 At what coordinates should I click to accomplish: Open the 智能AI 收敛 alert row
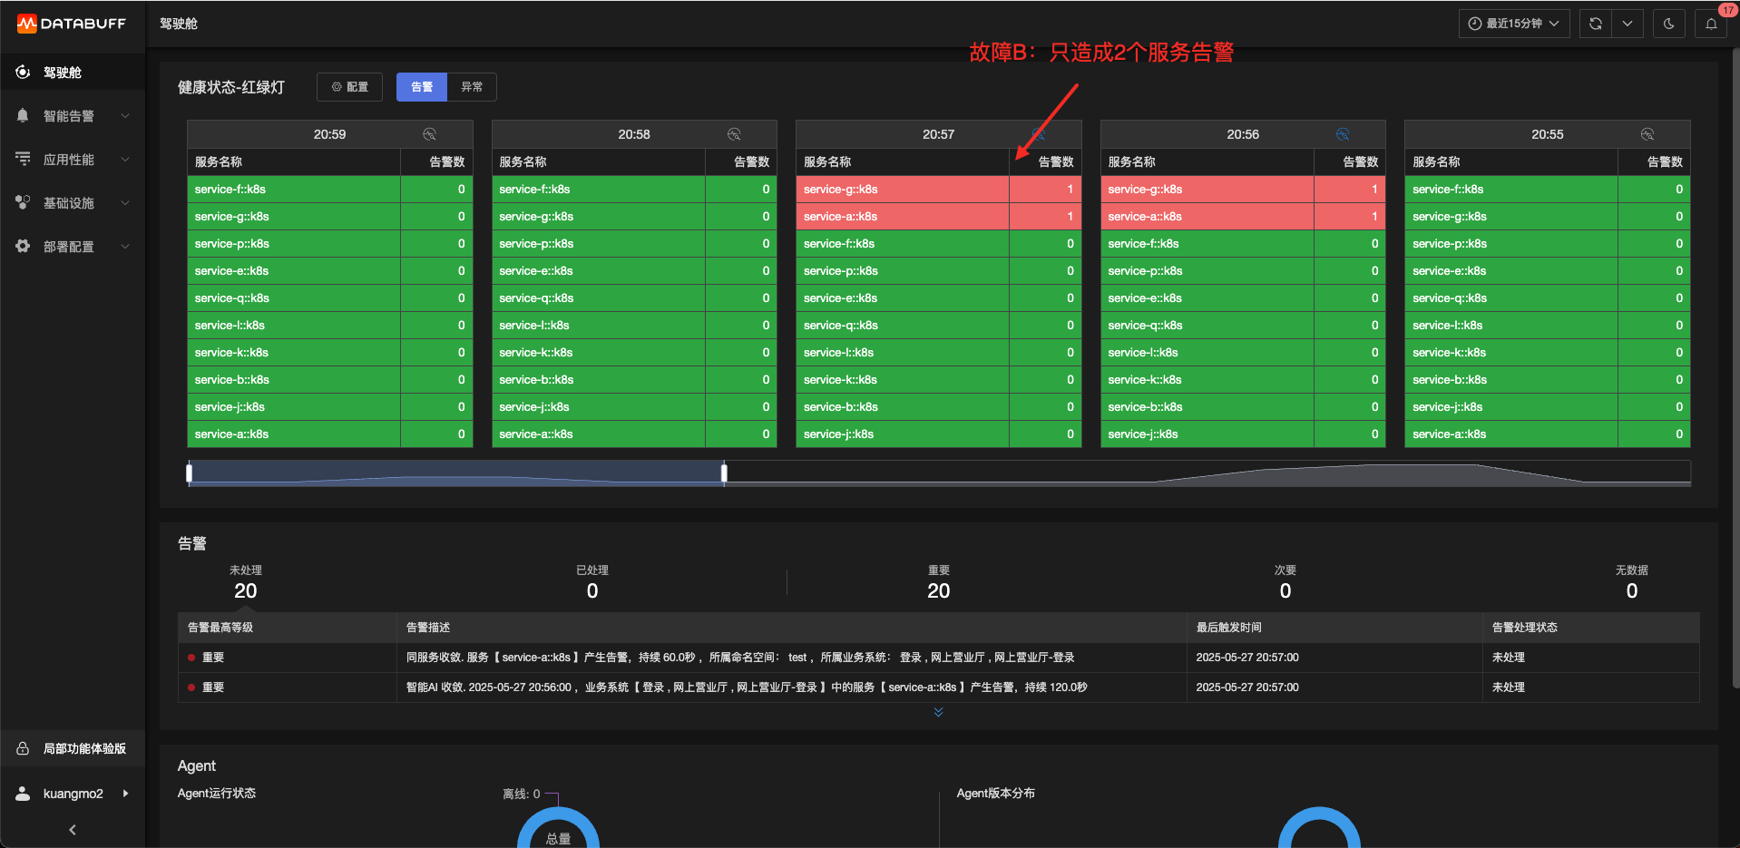click(939, 687)
